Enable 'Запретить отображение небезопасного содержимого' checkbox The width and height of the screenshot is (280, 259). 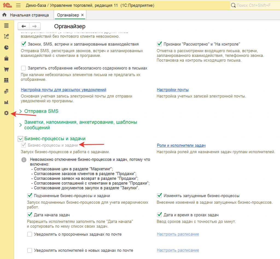point(24,68)
